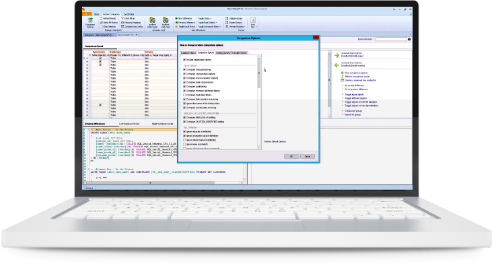Click Expand Groups in ribbon
This screenshot has height=265, width=492.
[234, 23]
